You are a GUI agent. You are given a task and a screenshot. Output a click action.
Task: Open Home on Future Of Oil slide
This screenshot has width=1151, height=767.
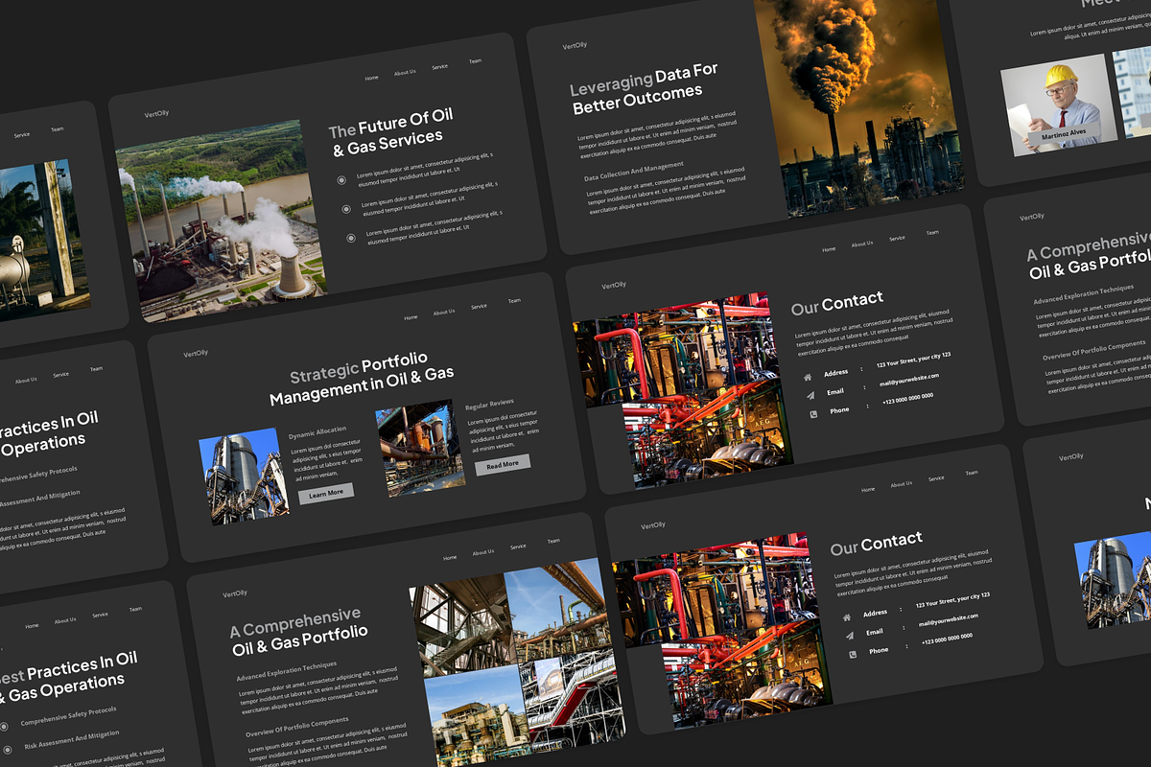pos(371,78)
